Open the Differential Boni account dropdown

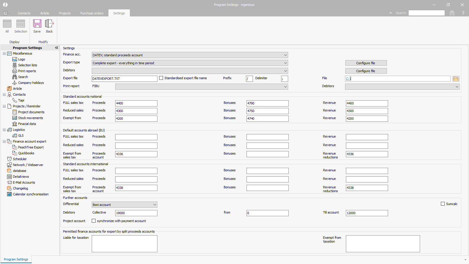pyautogui.click(x=124, y=205)
